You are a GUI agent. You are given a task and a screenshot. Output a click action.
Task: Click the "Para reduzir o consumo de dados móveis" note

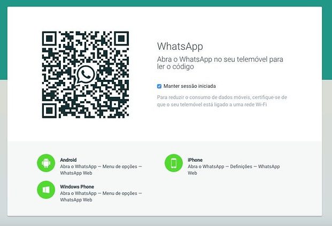pos(222,101)
